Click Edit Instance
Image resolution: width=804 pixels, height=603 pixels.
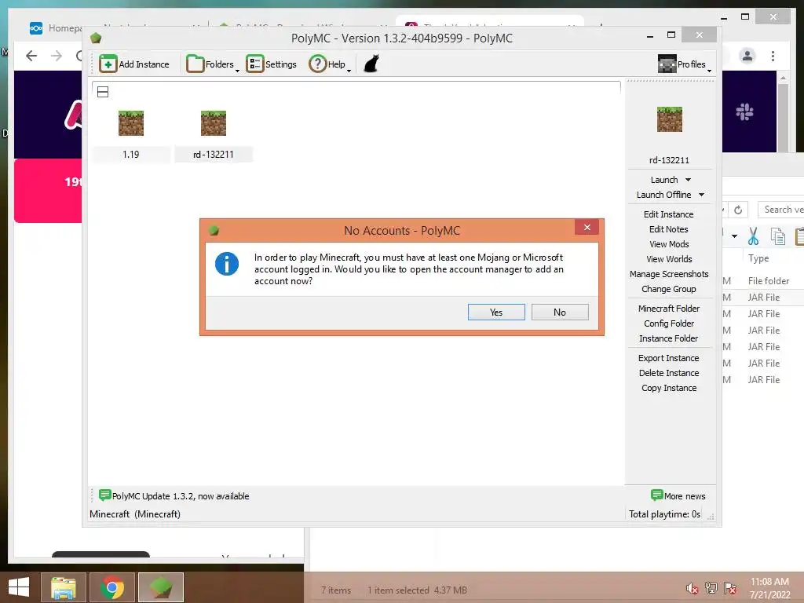tap(669, 214)
